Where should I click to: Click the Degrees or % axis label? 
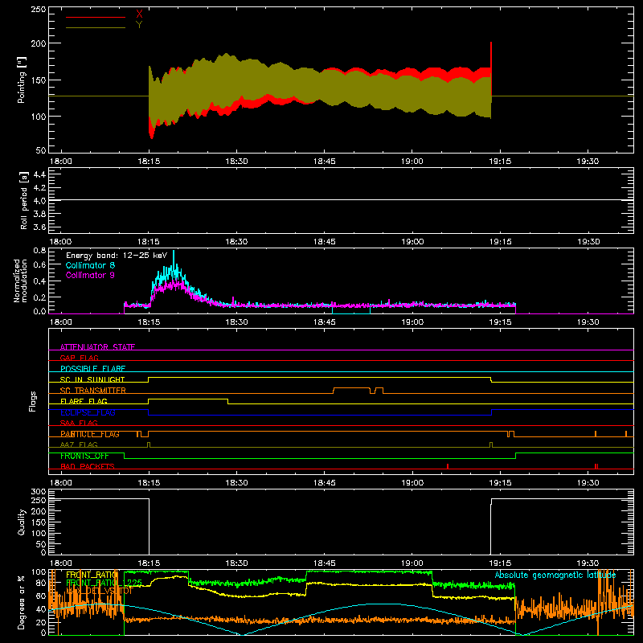tap(21, 602)
